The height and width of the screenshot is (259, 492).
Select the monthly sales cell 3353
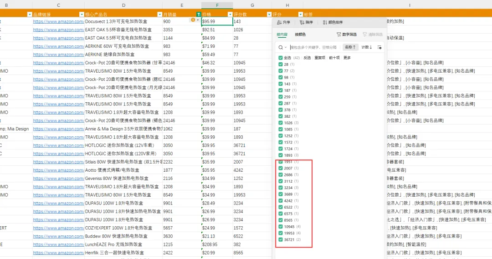point(182,30)
